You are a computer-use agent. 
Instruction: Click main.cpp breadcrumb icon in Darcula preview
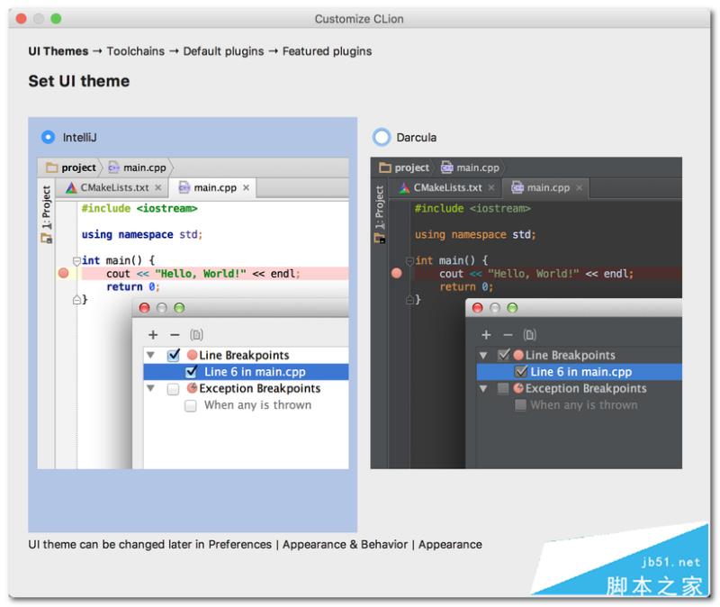click(446, 168)
